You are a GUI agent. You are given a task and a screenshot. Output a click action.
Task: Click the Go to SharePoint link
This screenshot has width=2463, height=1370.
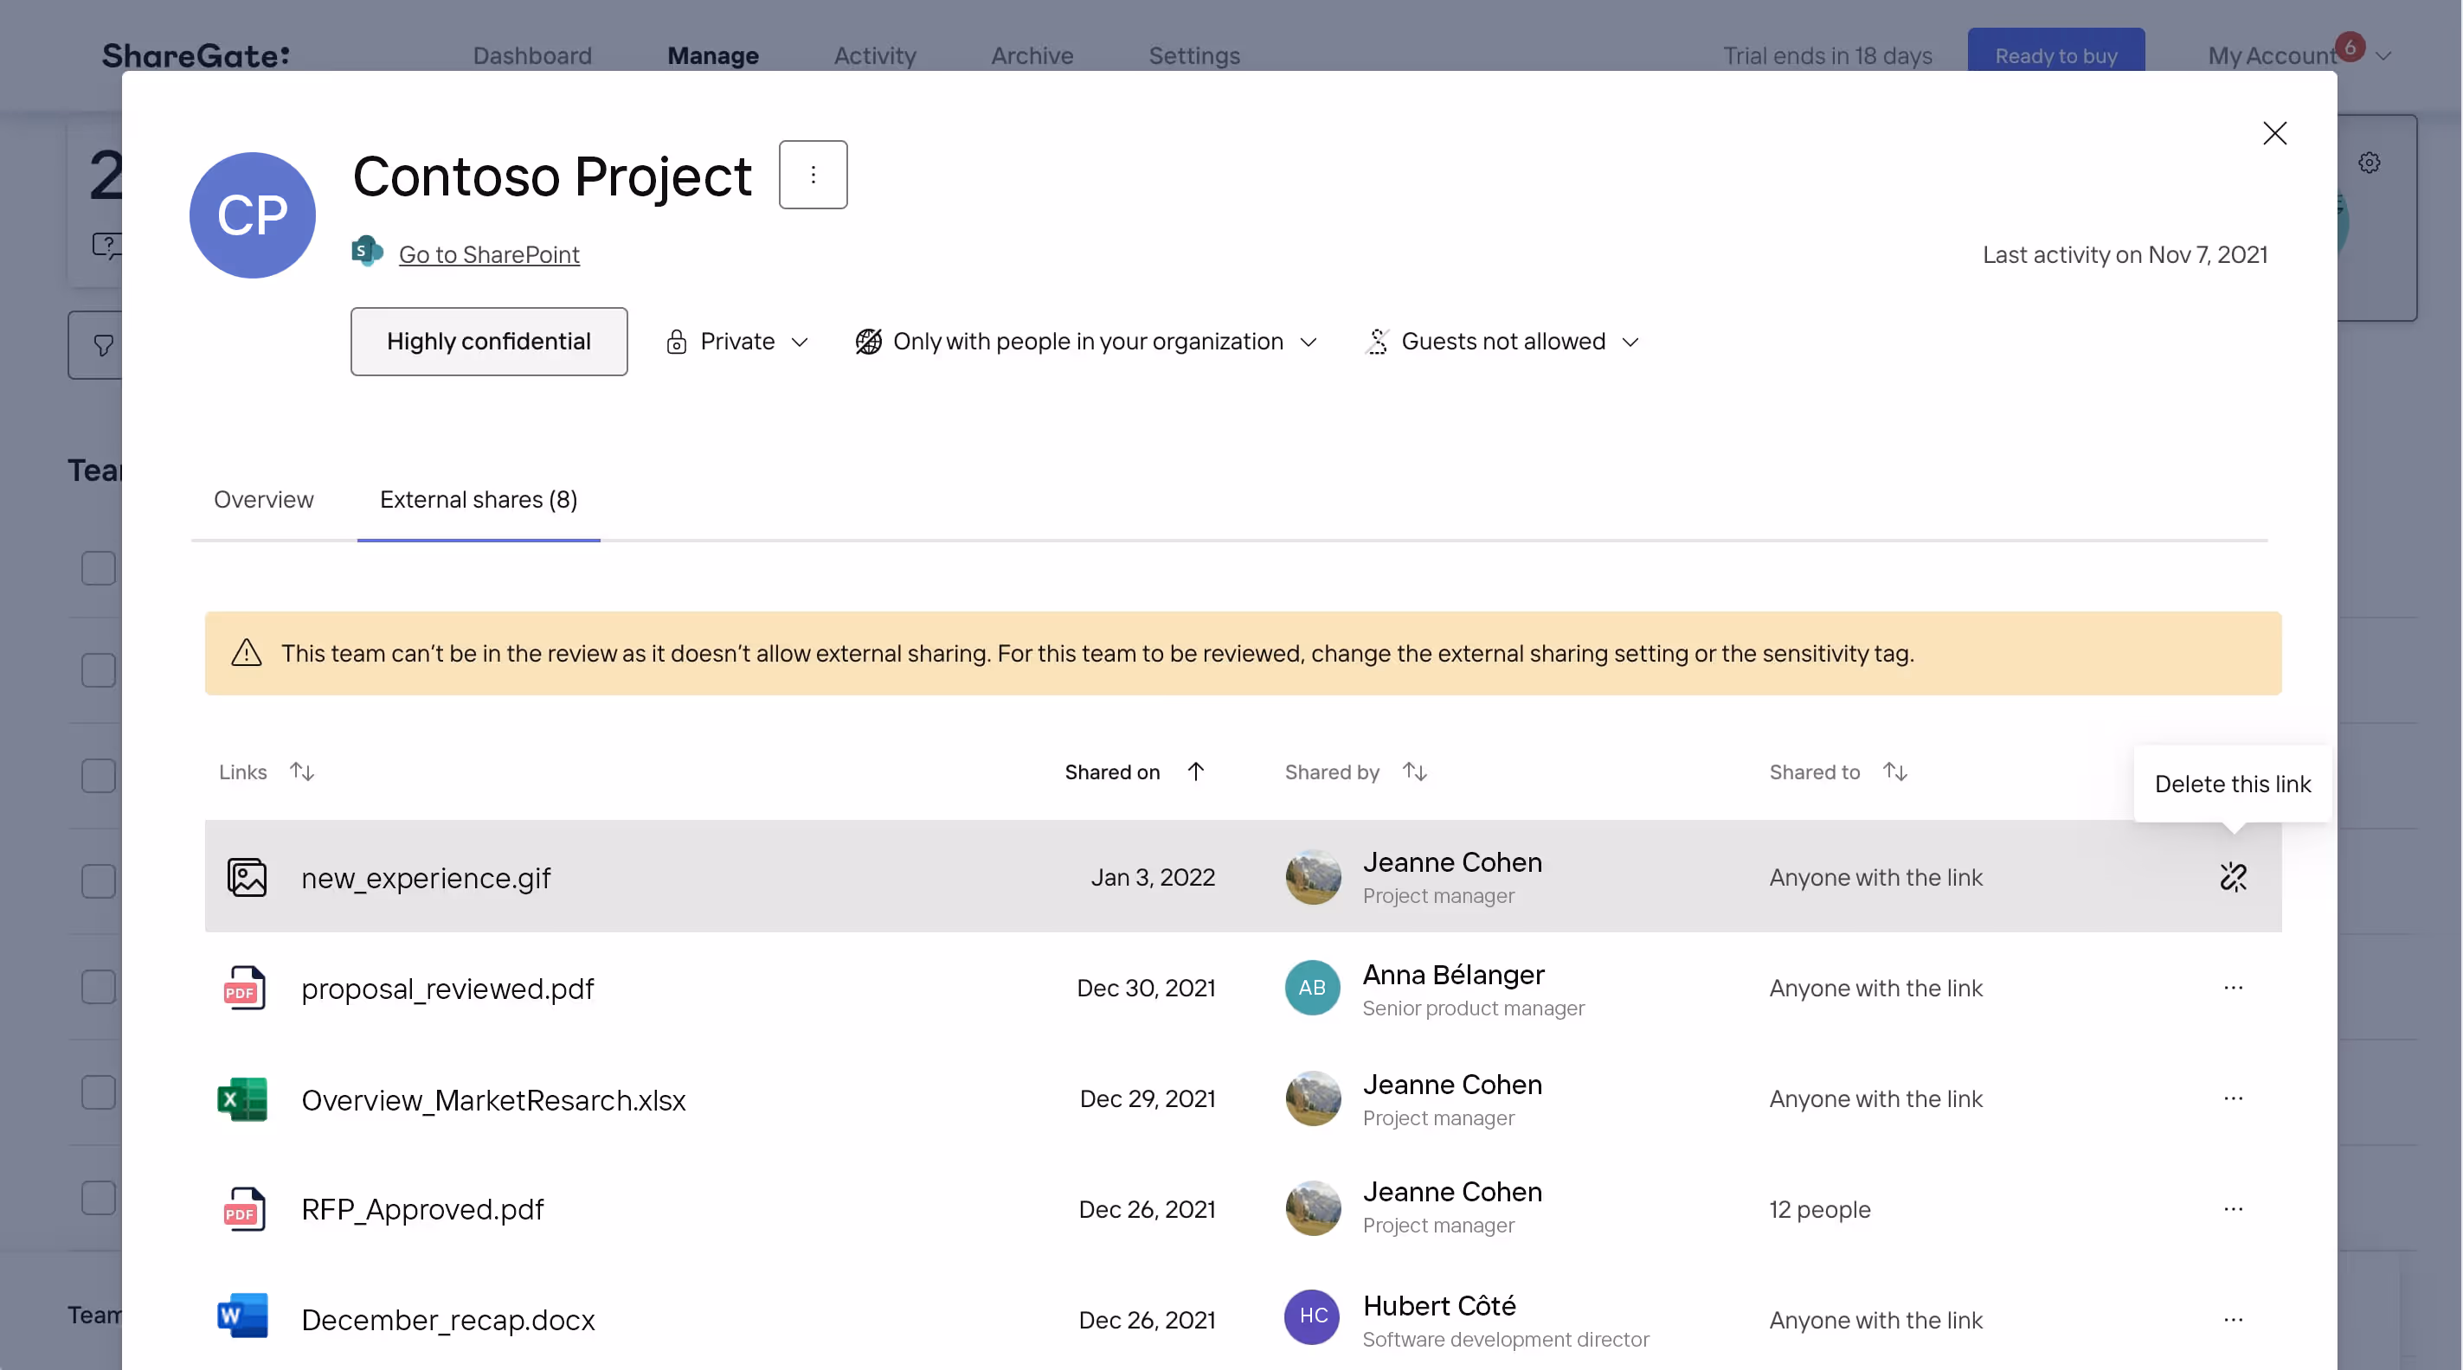489,254
